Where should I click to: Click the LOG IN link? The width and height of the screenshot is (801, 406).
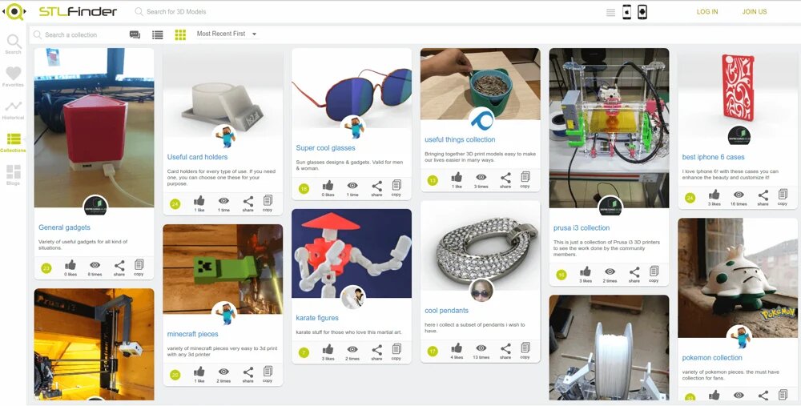click(707, 12)
